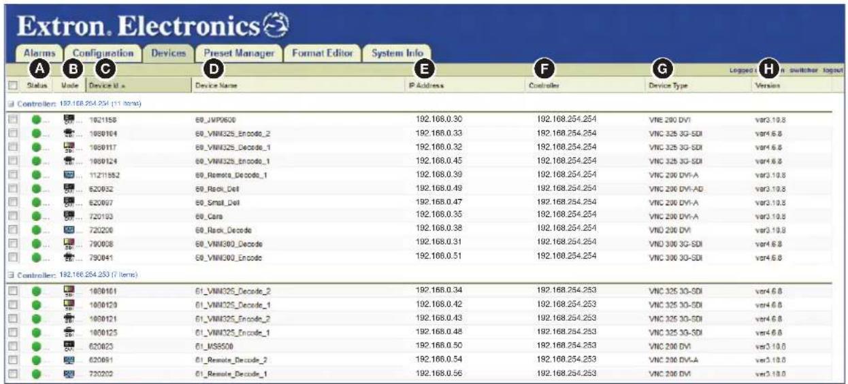The image size is (848, 384).
Task: Click the logout link
Action: [833, 70]
